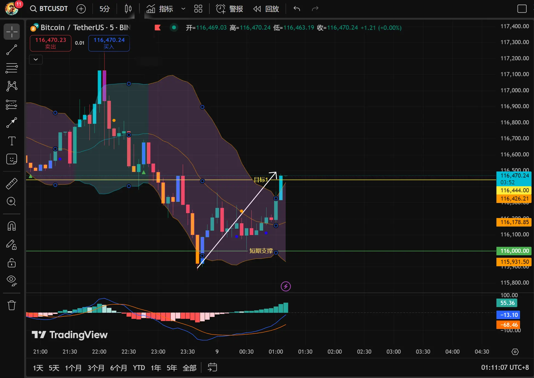Add a symbol to compare with the plus icon
This screenshot has width=534, height=378.
click(x=81, y=9)
